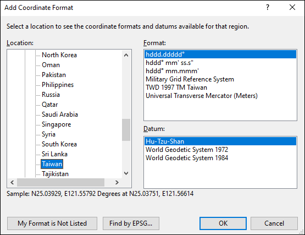Close the Add Coordinate Format dialog
The height and width of the screenshot is (235, 305).
[292, 8]
